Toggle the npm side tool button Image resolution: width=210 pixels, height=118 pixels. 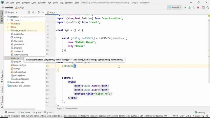[2, 89]
